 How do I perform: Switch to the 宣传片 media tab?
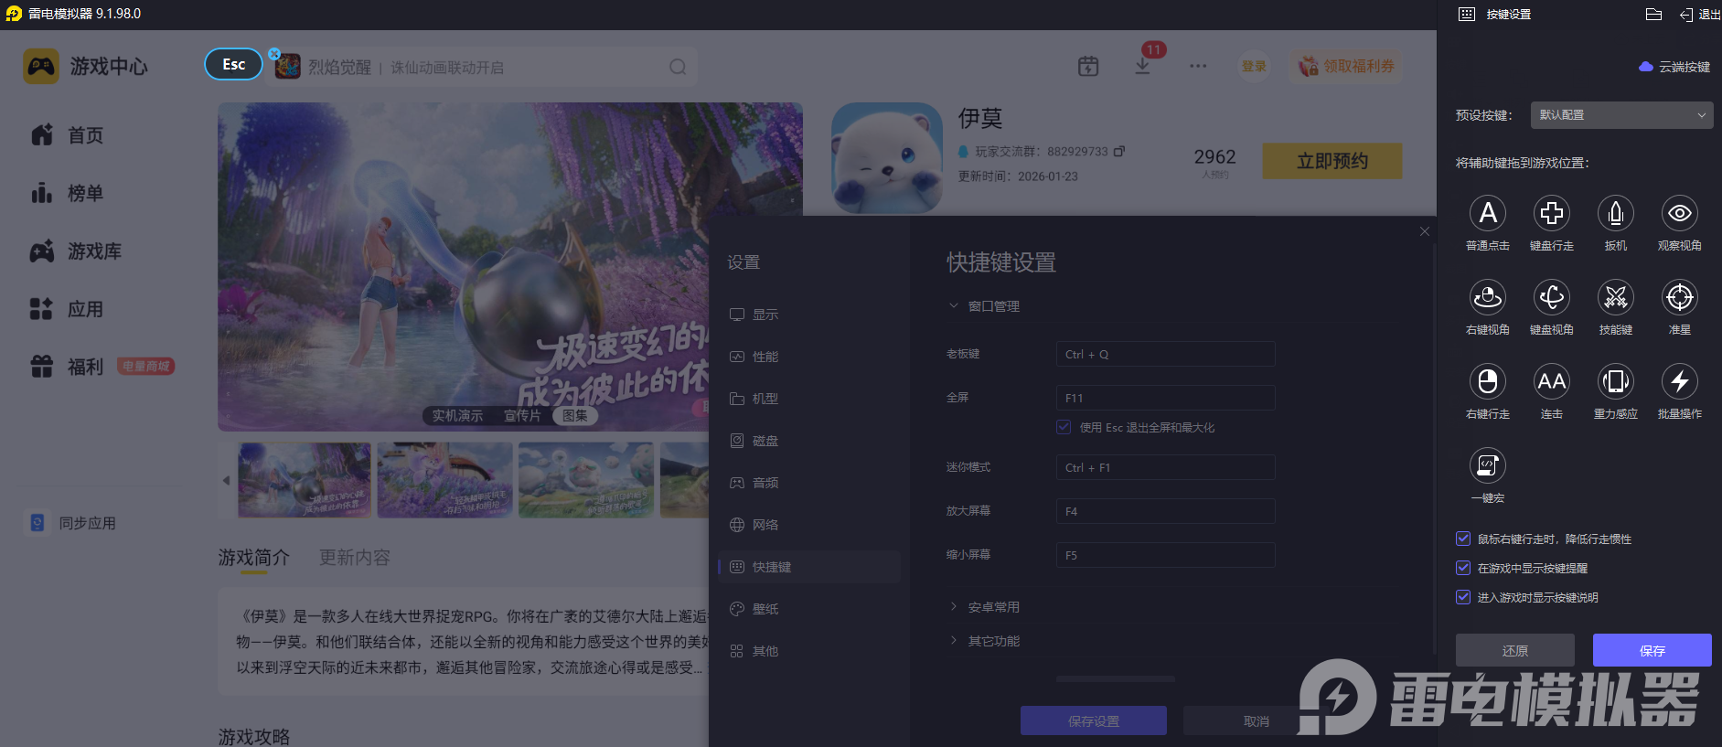[522, 415]
